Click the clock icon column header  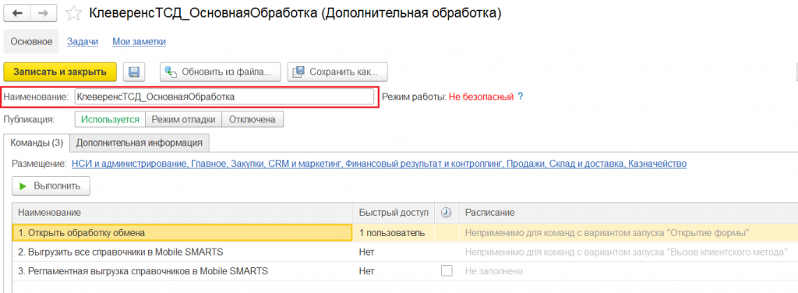pyautogui.click(x=447, y=213)
